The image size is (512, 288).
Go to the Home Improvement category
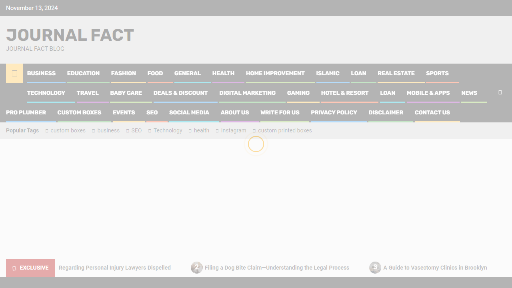click(275, 73)
